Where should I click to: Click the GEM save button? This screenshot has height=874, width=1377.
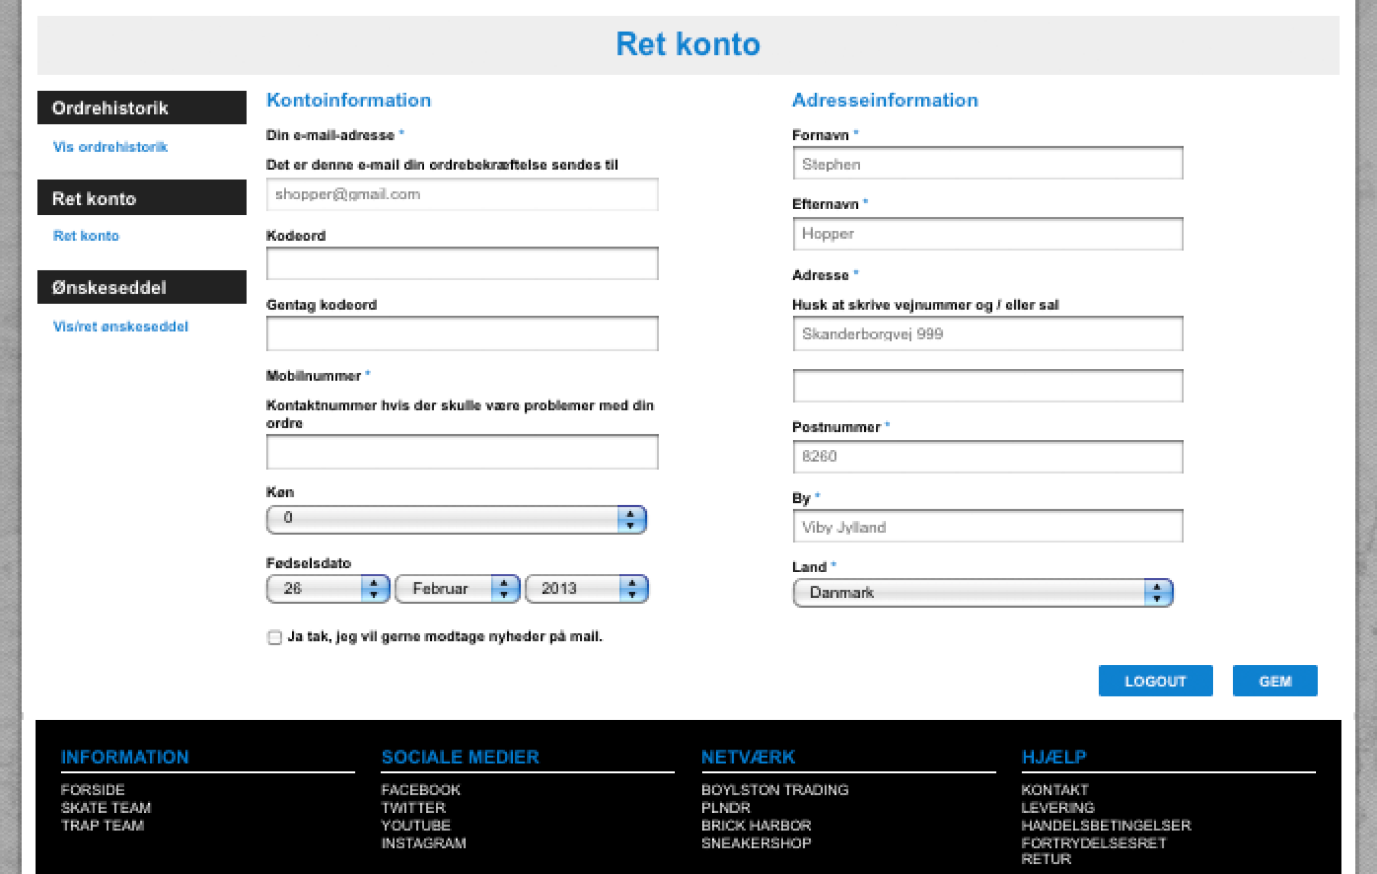pos(1275,681)
